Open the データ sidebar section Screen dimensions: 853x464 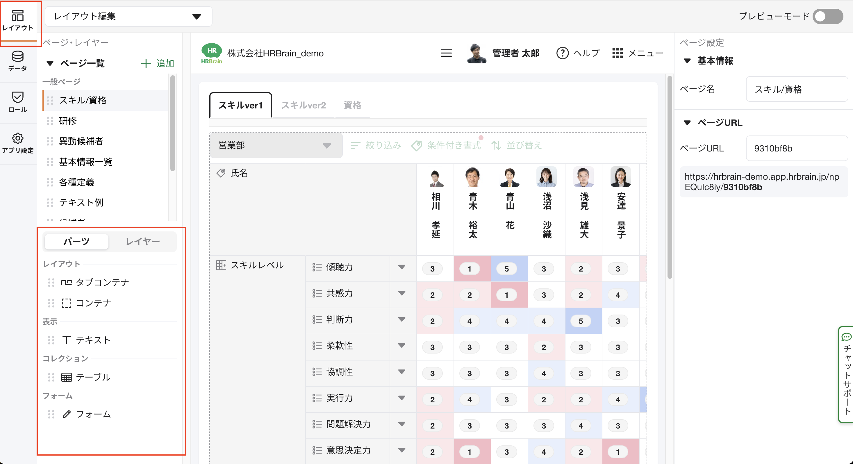(17, 61)
